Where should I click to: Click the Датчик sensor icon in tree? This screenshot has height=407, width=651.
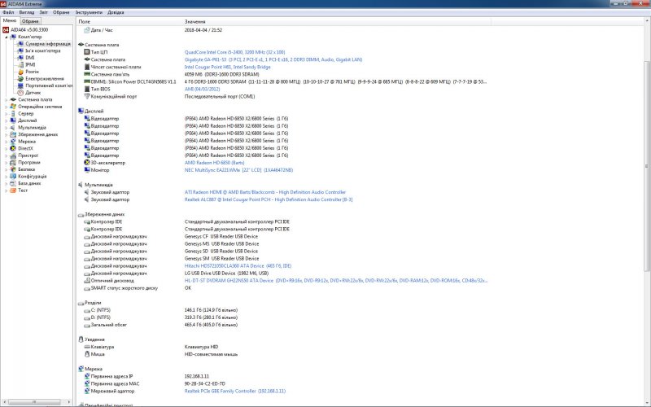coord(20,93)
